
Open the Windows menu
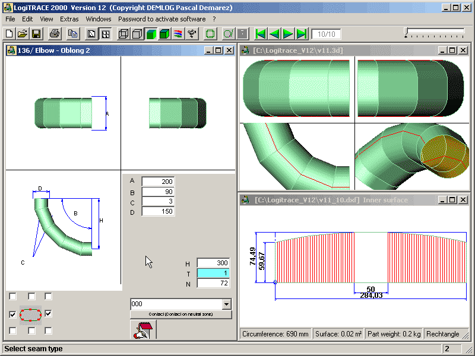pyautogui.click(x=99, y=19)
